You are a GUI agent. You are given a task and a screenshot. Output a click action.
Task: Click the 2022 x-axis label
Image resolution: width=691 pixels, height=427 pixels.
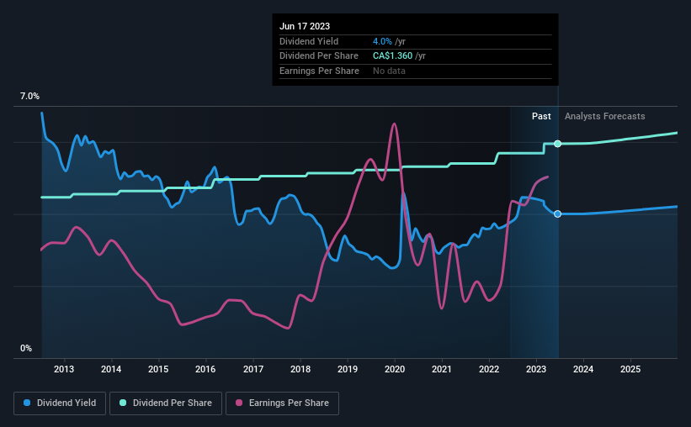(489, 369)
